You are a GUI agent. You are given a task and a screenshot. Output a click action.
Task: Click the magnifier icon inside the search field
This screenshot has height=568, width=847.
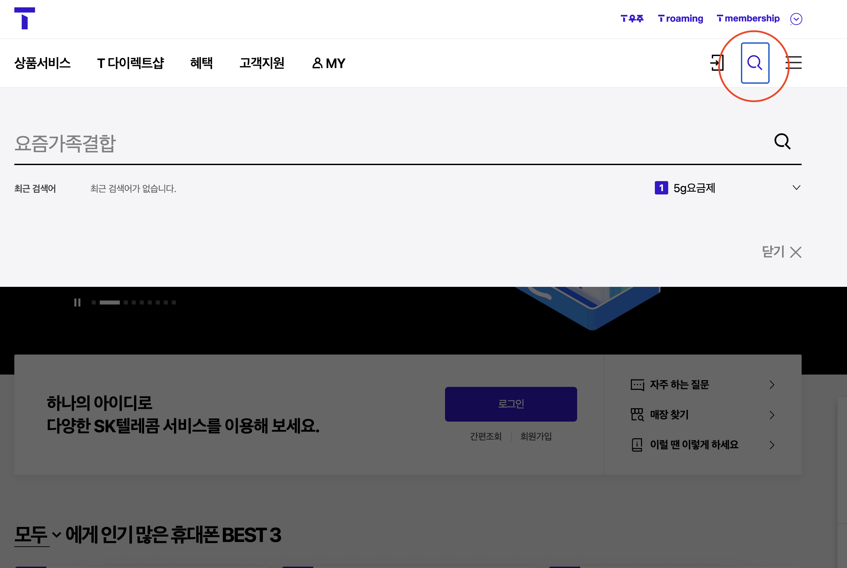pos(783,142)
